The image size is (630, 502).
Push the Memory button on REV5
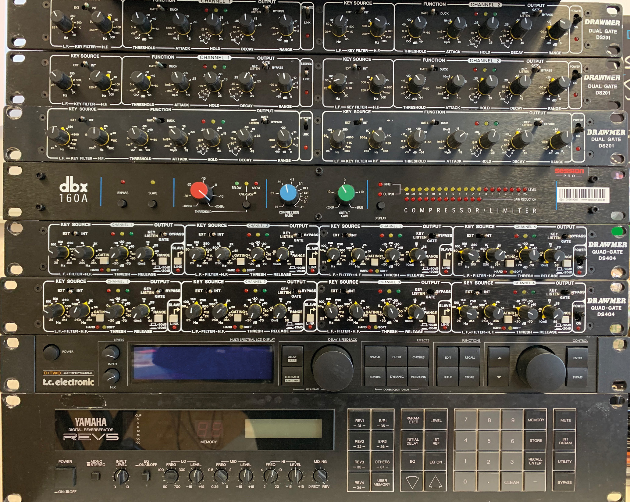(536, 420)
